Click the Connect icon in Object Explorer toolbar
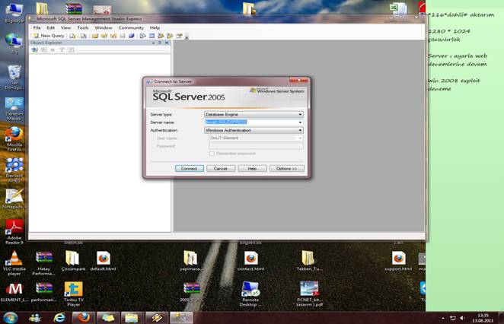 click(35, 49)
